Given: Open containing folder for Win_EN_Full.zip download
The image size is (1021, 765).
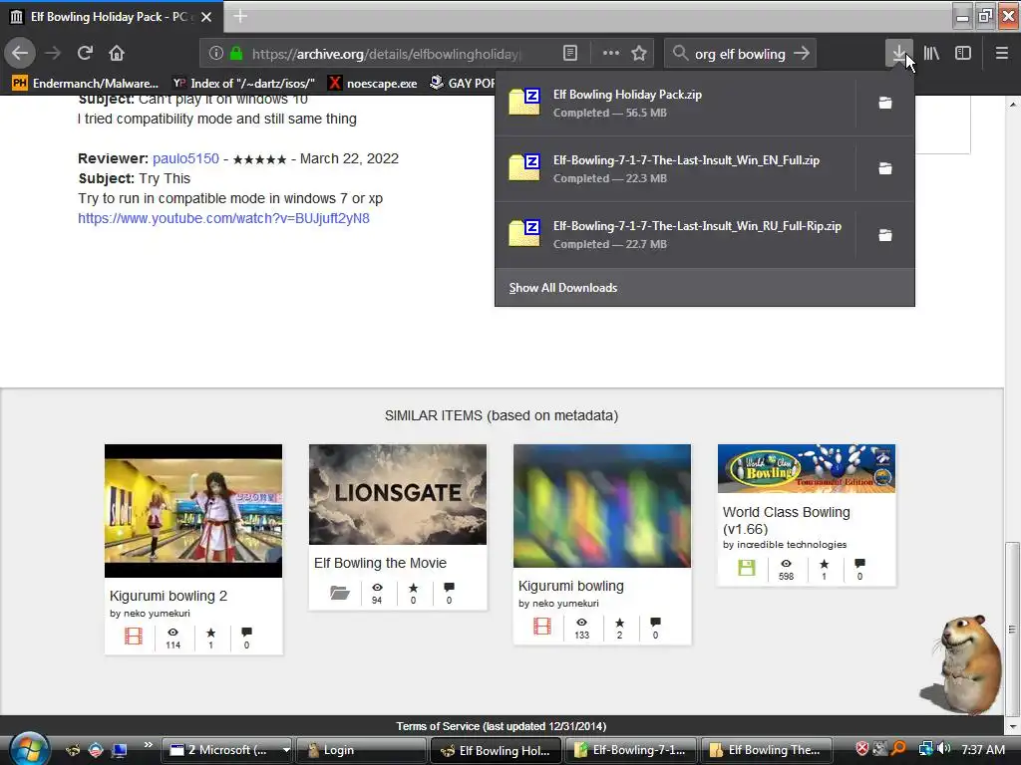Looking at the screenshot, I should [885, 168].
